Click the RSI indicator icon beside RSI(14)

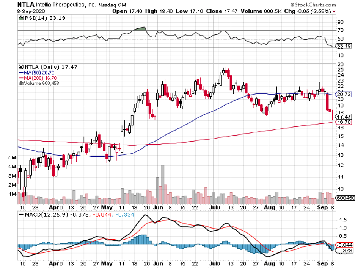click(x=21, y=18)
